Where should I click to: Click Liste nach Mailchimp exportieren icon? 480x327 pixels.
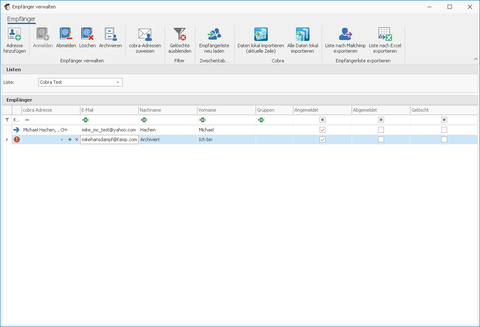345,35
